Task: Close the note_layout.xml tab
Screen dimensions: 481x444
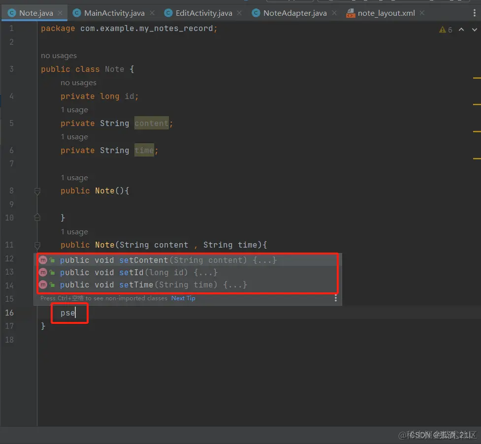Action: (x=422, y=13)
